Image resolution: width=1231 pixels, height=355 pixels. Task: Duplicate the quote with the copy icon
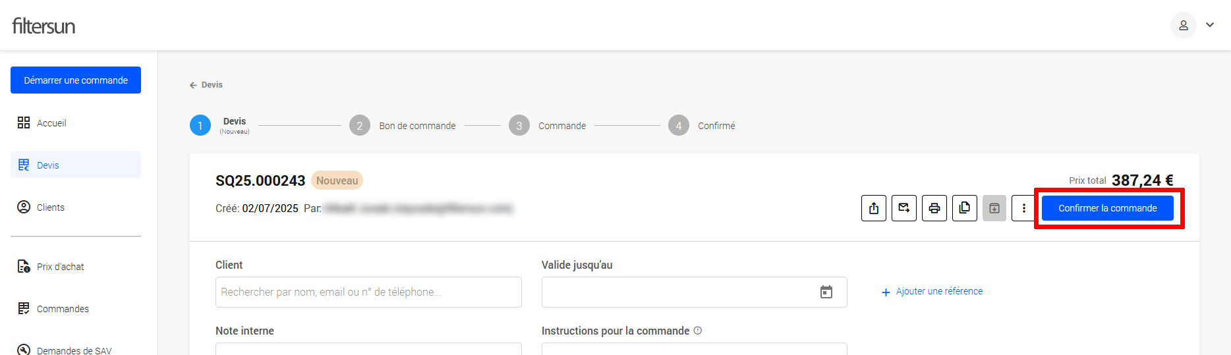click(965, 208)
